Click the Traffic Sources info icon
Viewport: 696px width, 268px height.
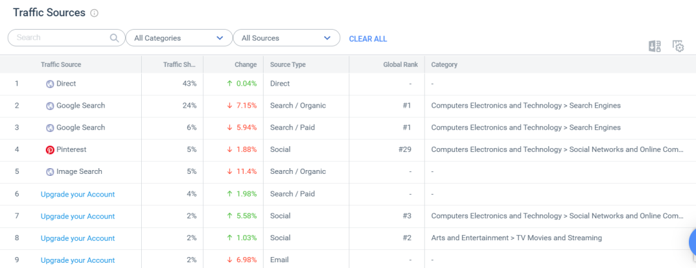point(95,13)
